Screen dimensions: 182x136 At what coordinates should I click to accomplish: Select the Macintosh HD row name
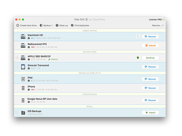[x=35, y=35]
